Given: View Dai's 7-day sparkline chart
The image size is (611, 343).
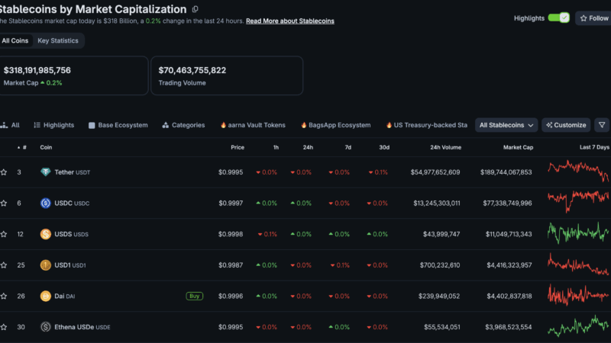Looking at the screenshot, I should coord(578,295).
